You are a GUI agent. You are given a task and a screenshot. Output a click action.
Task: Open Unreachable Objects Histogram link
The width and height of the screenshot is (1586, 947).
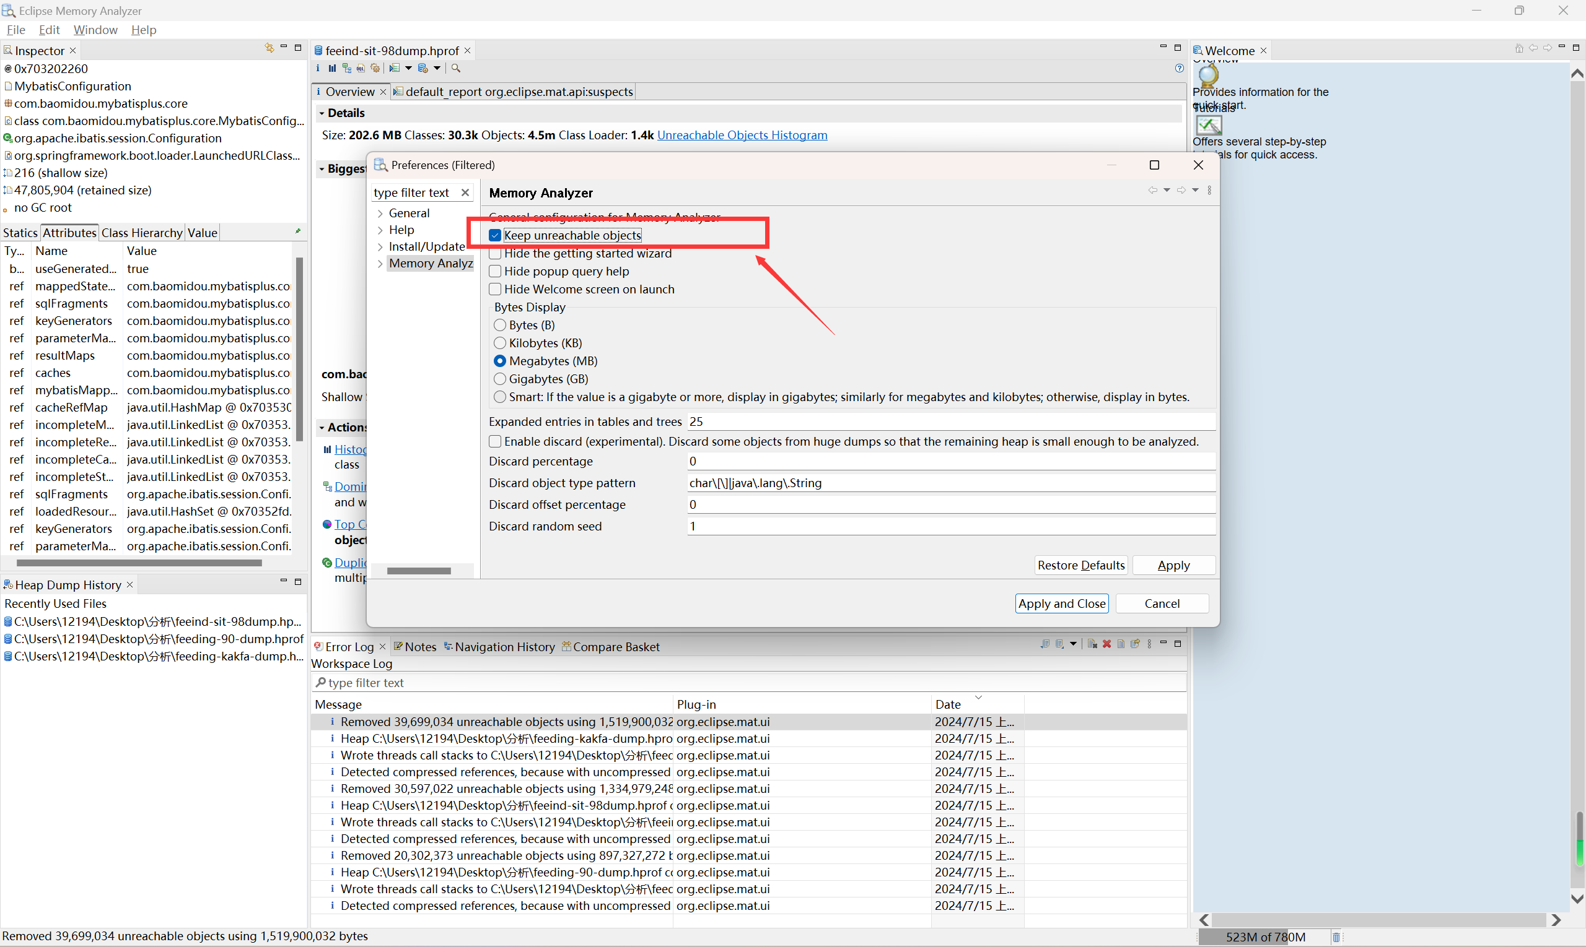742,136
